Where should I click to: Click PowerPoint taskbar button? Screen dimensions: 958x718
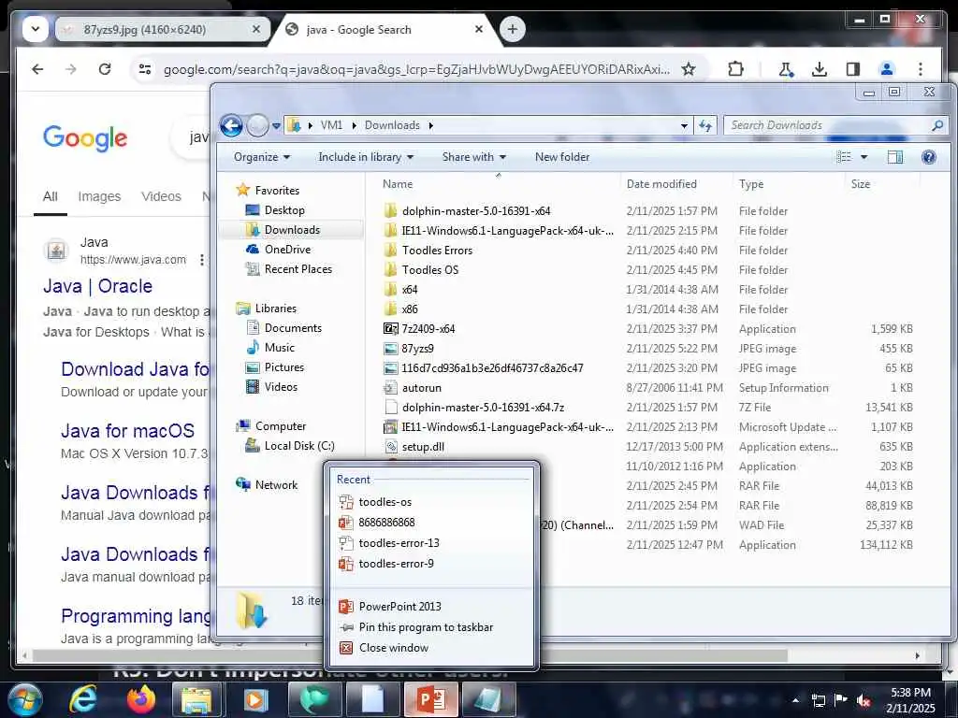point(430,699)
